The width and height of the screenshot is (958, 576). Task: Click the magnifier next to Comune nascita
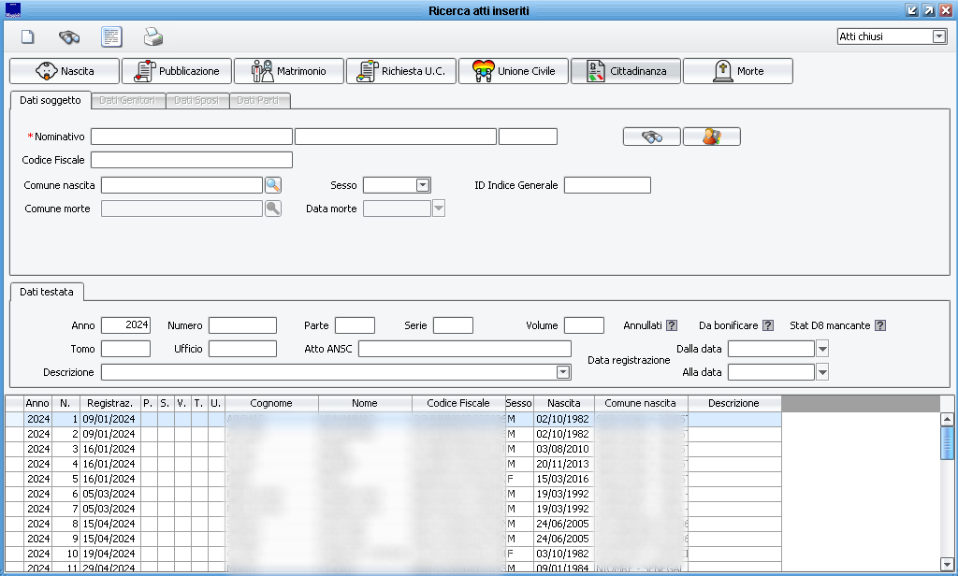click(273, 185)
